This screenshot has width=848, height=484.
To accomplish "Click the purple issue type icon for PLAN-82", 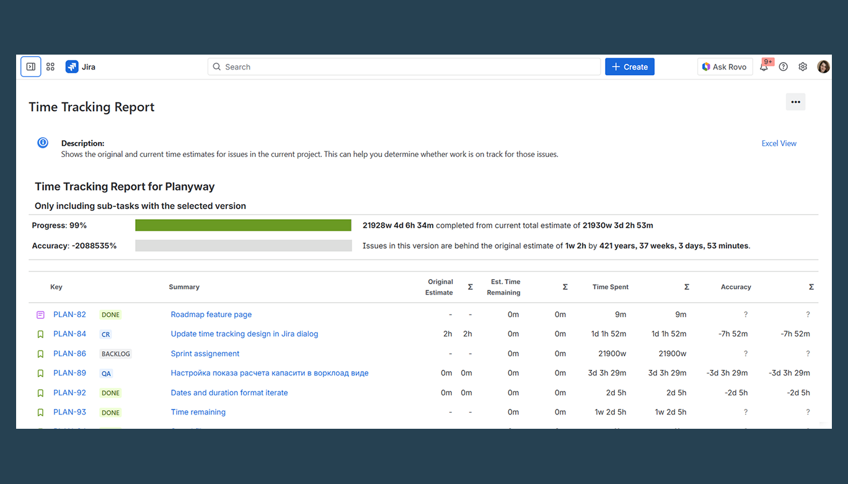I will 40,315.
